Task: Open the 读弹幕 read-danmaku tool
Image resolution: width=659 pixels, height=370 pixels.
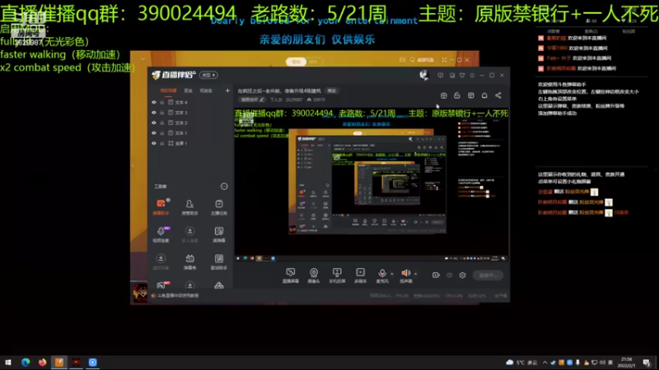Action: pos(219,234)
